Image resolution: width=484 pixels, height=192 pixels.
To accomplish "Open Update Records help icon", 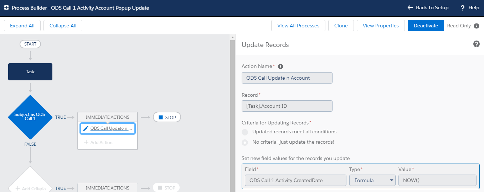I will tap(476, 44).
